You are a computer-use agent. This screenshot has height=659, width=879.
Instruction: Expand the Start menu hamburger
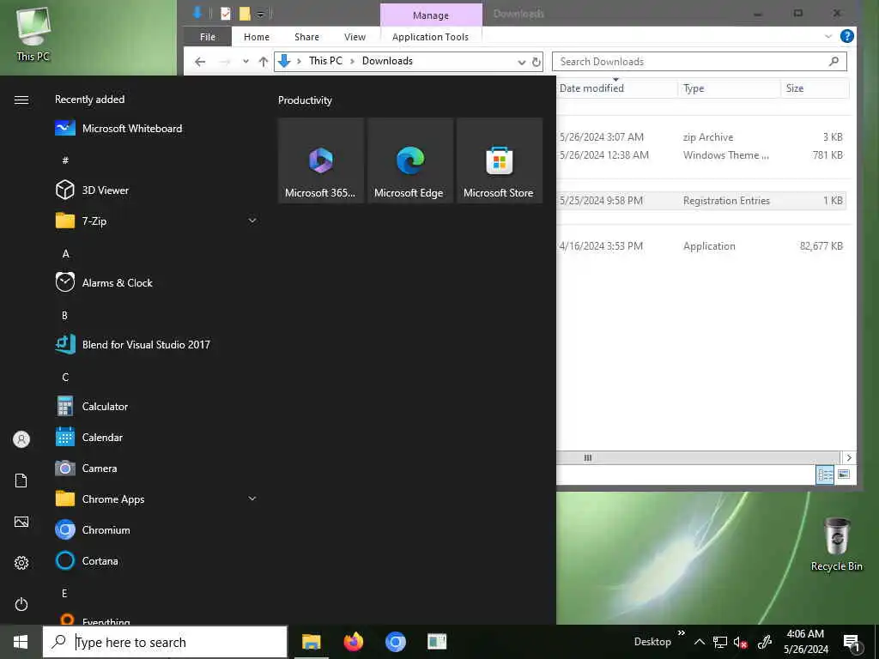(x=21, y=100)
